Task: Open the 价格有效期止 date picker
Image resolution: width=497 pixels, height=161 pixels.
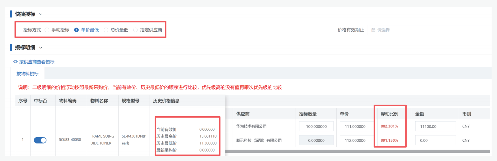Action: coord(430,30)
